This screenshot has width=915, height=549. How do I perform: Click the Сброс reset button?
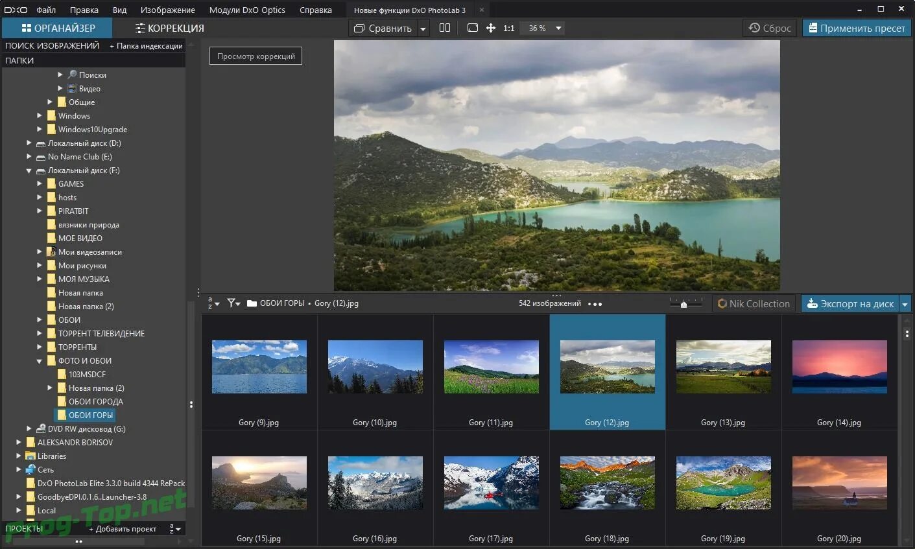pos(770,28)
